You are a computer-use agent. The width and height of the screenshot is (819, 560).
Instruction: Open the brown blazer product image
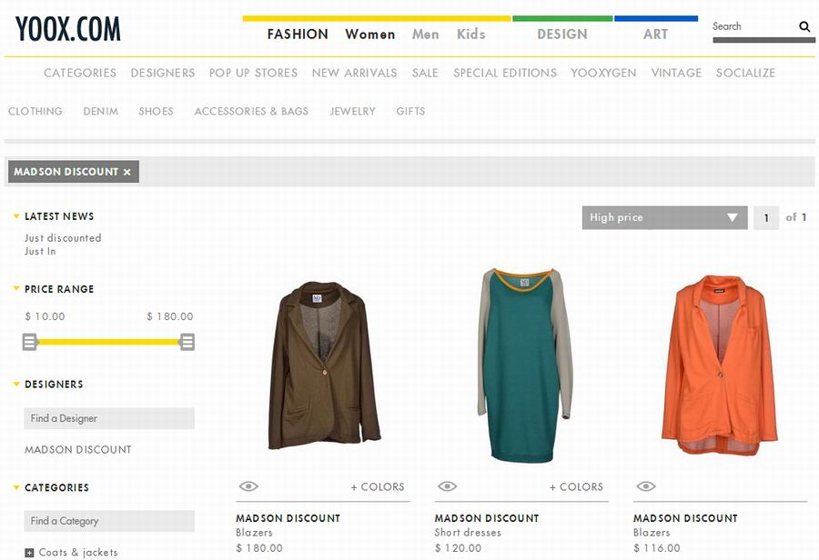324,366
